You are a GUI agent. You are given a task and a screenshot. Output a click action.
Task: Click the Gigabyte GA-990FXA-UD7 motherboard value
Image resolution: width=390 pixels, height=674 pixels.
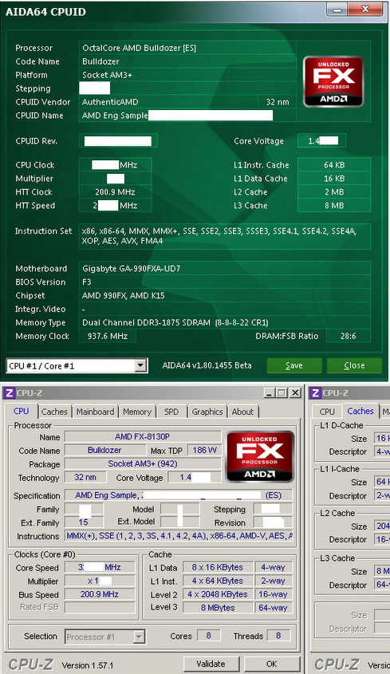coord(224,269)
